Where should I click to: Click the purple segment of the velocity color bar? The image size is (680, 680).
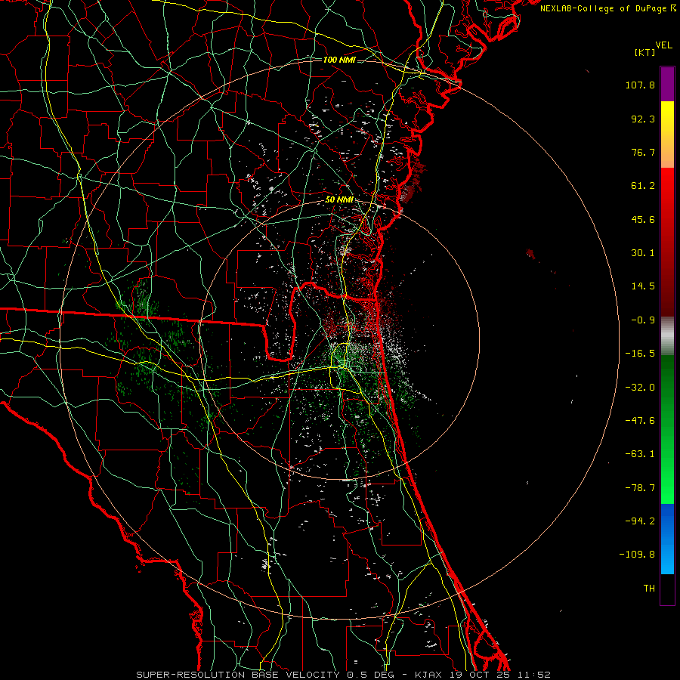click(x=667, y=84)
